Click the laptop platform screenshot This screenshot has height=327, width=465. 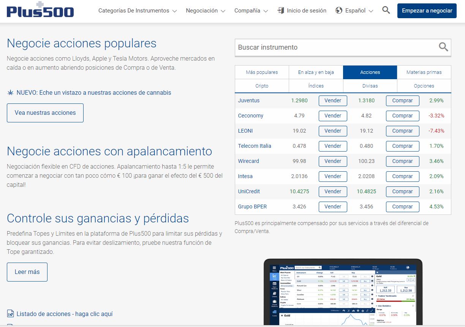[x=343, y=292]
